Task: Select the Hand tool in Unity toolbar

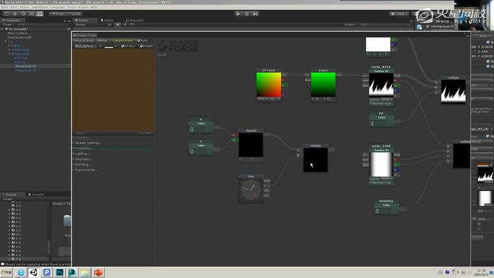Action: 6,13
